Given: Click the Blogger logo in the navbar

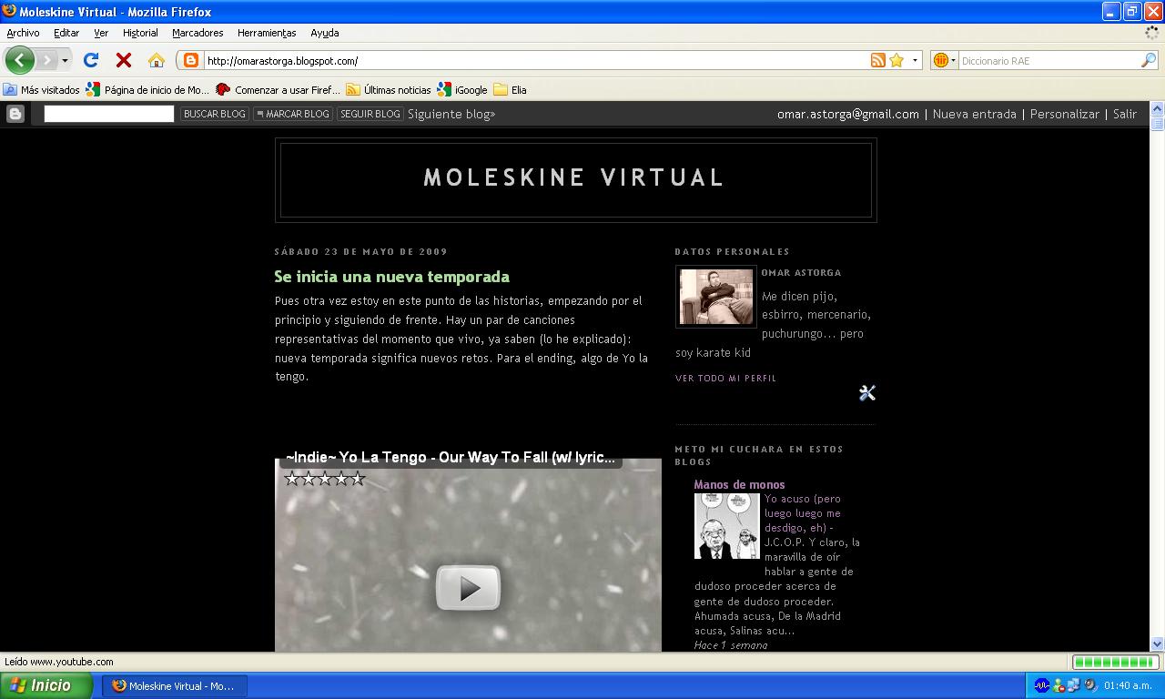Looking at the screenshot, I should tap(15, 114).
